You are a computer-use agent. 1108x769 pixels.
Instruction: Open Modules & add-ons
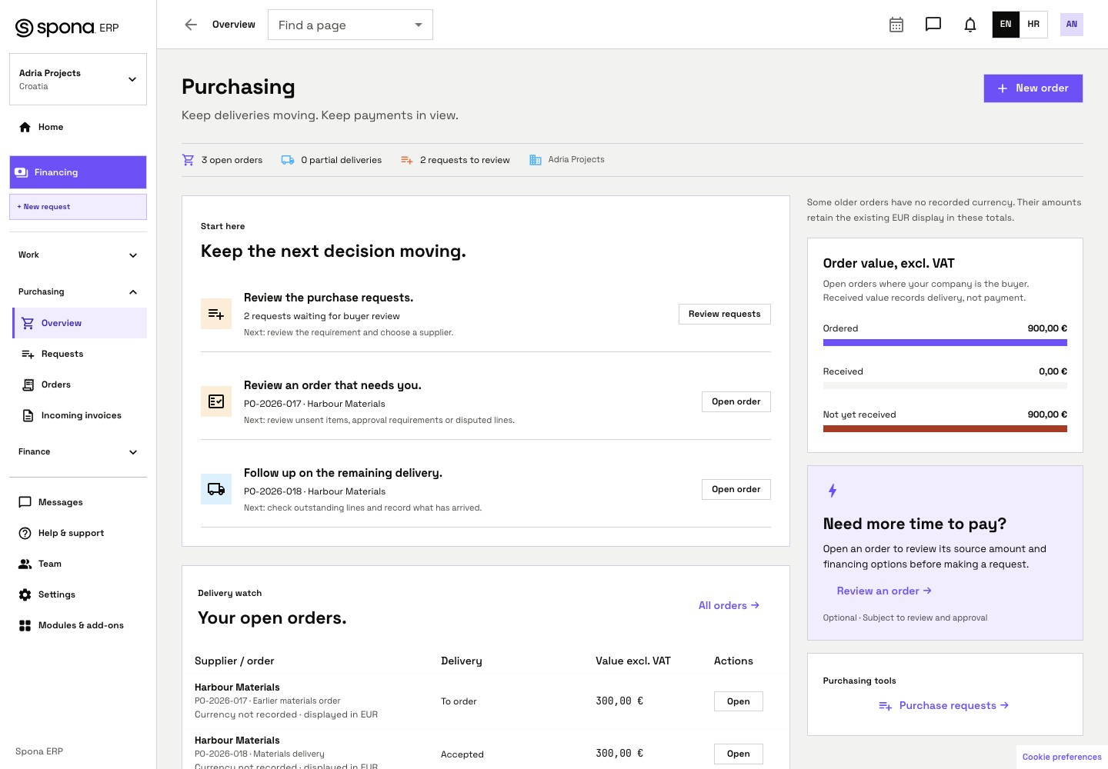[x=78, y=625]
